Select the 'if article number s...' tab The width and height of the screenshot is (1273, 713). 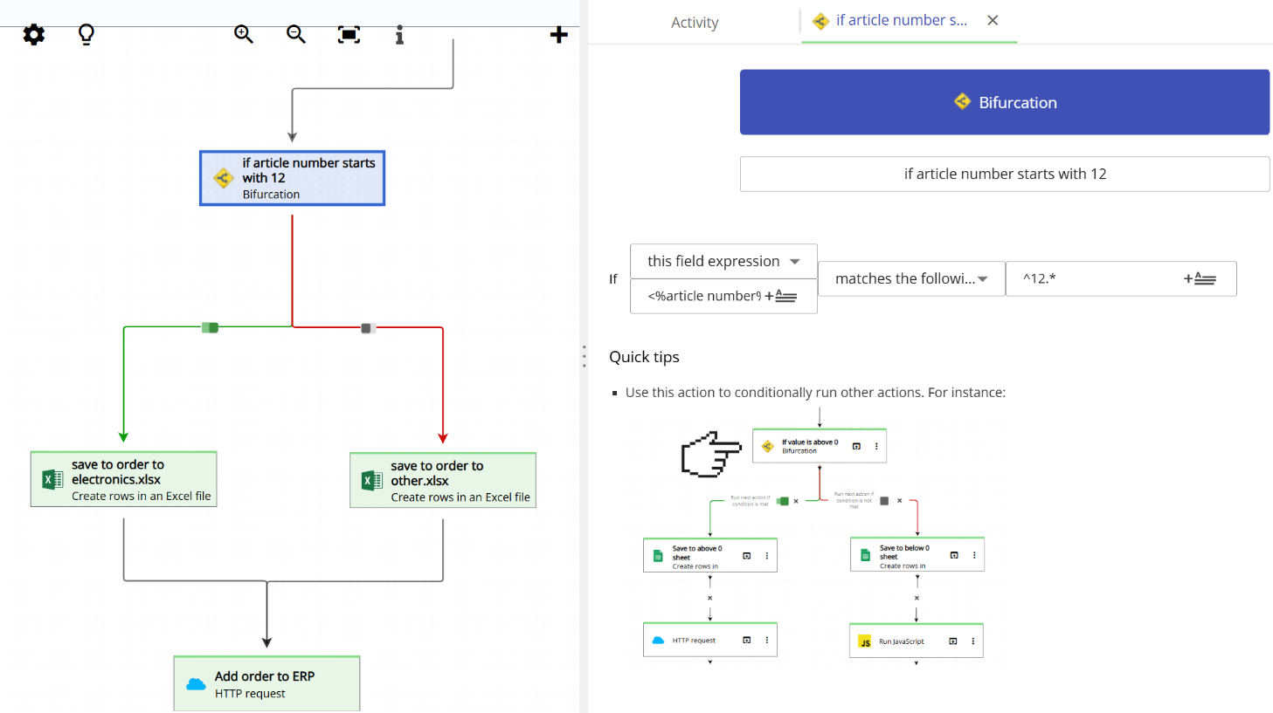(900, 19)
